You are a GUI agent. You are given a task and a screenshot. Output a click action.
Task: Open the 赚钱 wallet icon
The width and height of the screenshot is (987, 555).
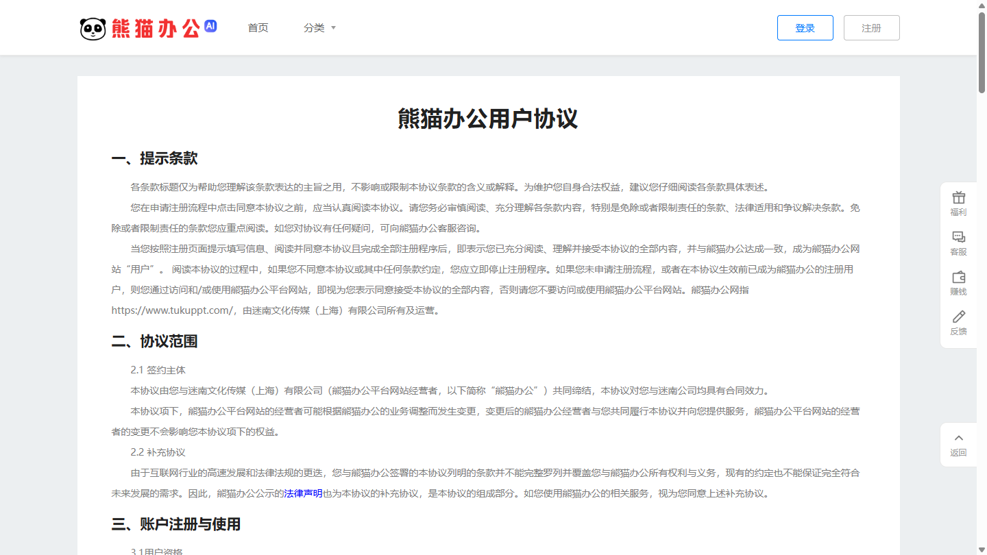pos(958,277)
